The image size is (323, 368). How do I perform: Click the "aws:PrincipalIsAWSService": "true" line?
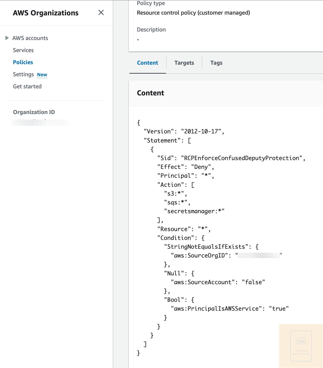(x=230, y=309)
